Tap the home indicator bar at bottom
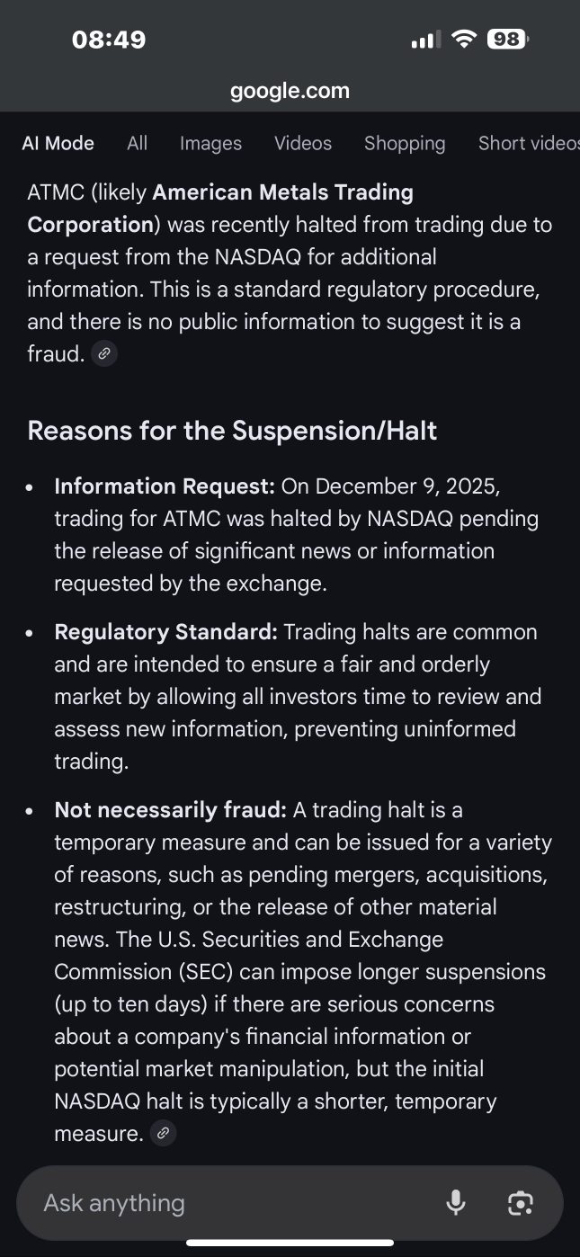 tap(290, 1244)
